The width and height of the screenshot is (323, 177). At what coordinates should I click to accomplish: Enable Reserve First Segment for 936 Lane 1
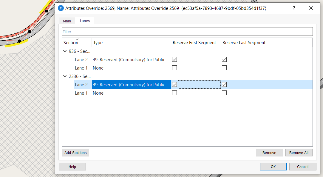point(174,68)
